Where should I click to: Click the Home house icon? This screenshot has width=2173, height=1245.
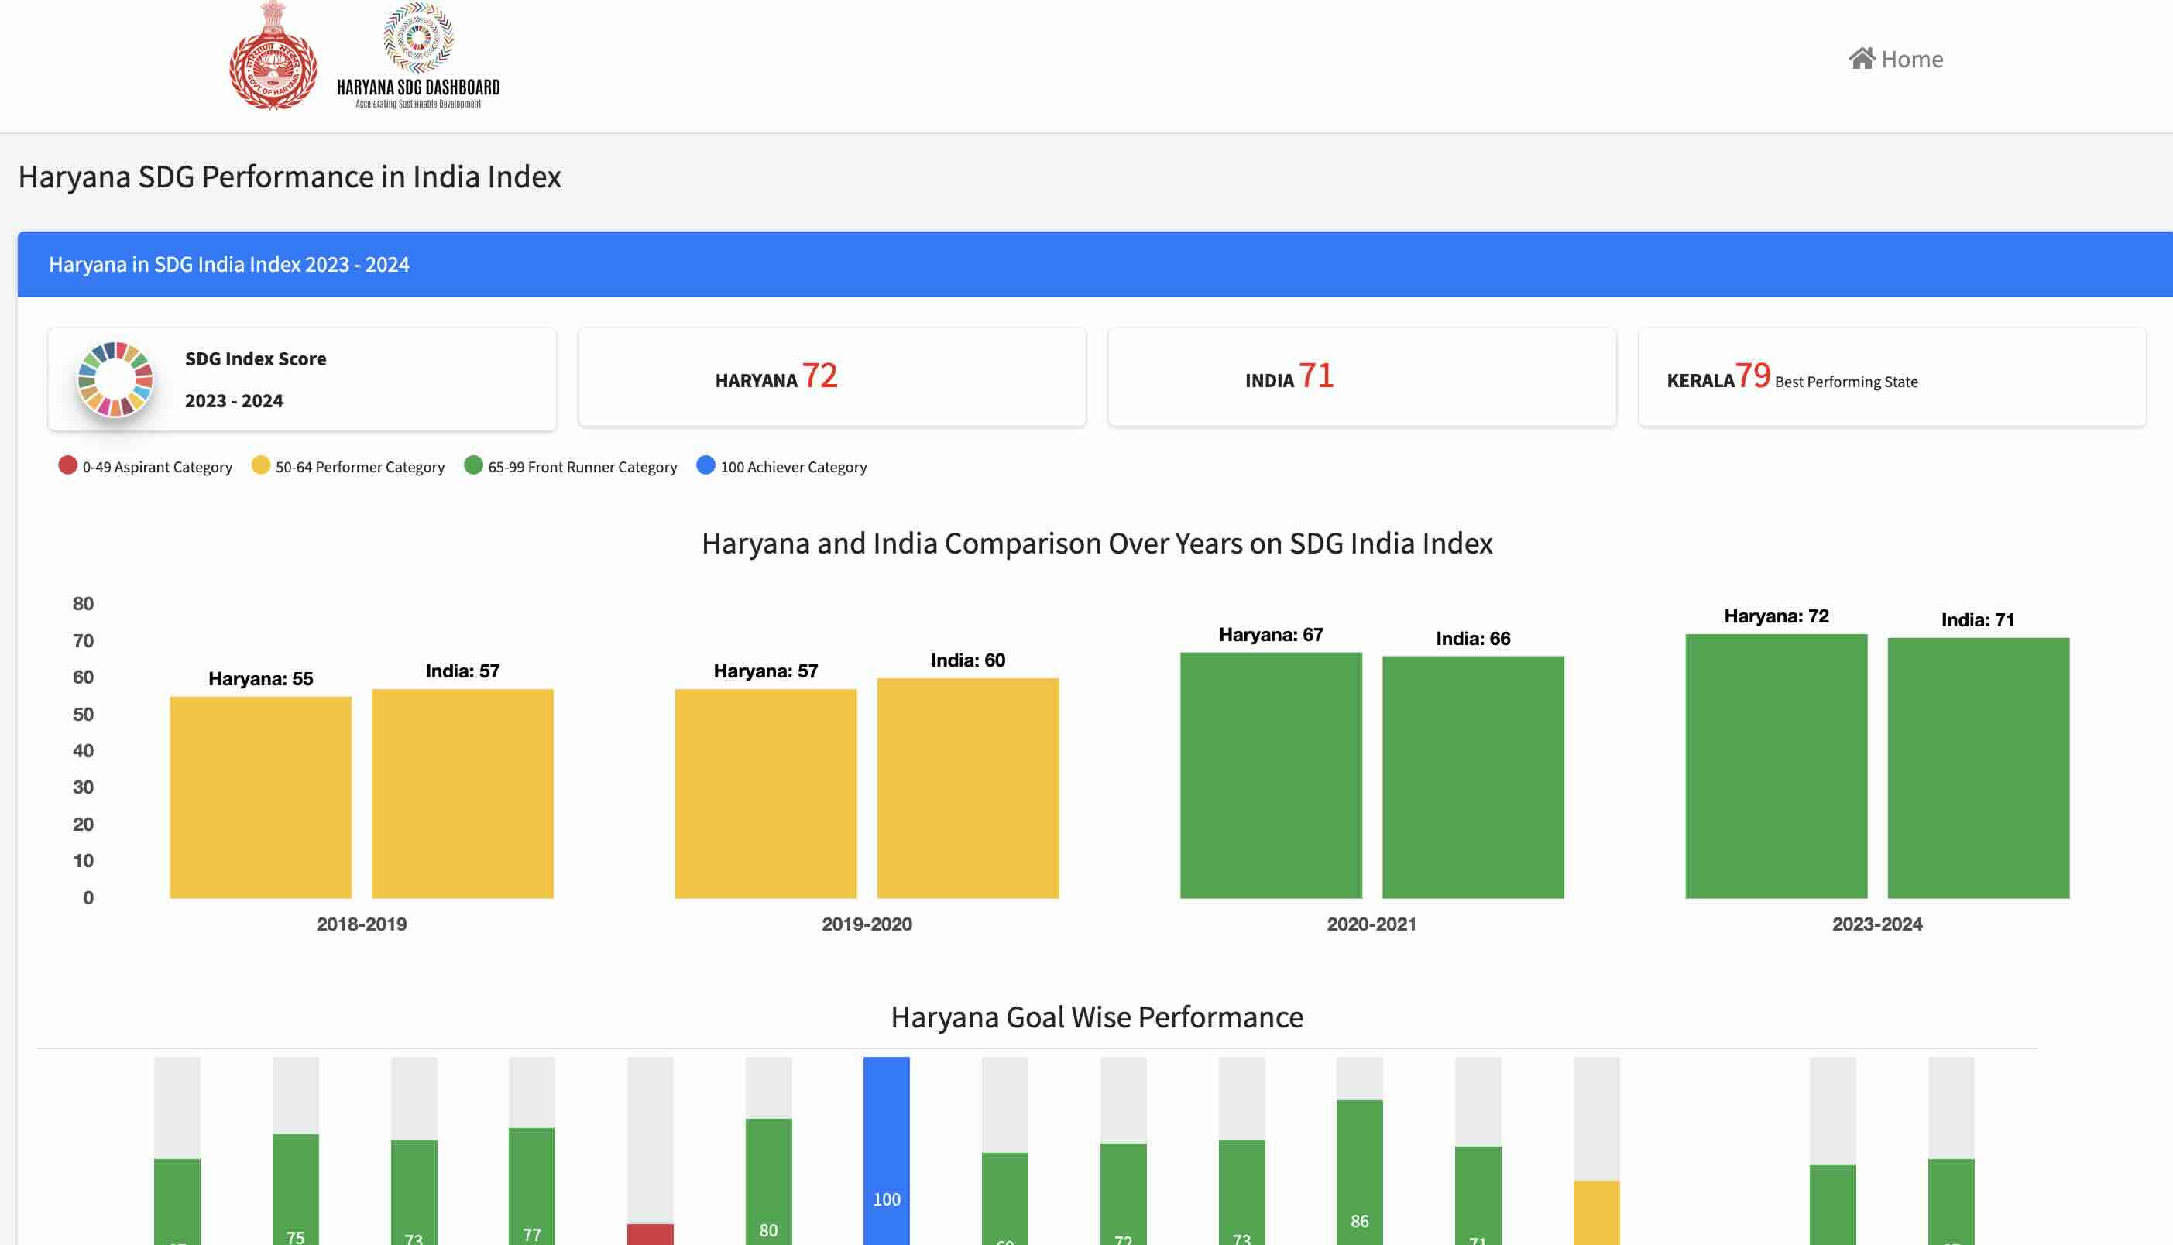coord(1861,58)
